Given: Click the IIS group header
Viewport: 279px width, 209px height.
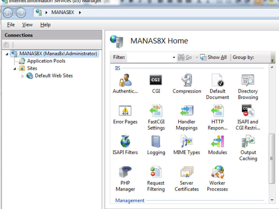Looking at the screenshot, I should pos(118,68).
